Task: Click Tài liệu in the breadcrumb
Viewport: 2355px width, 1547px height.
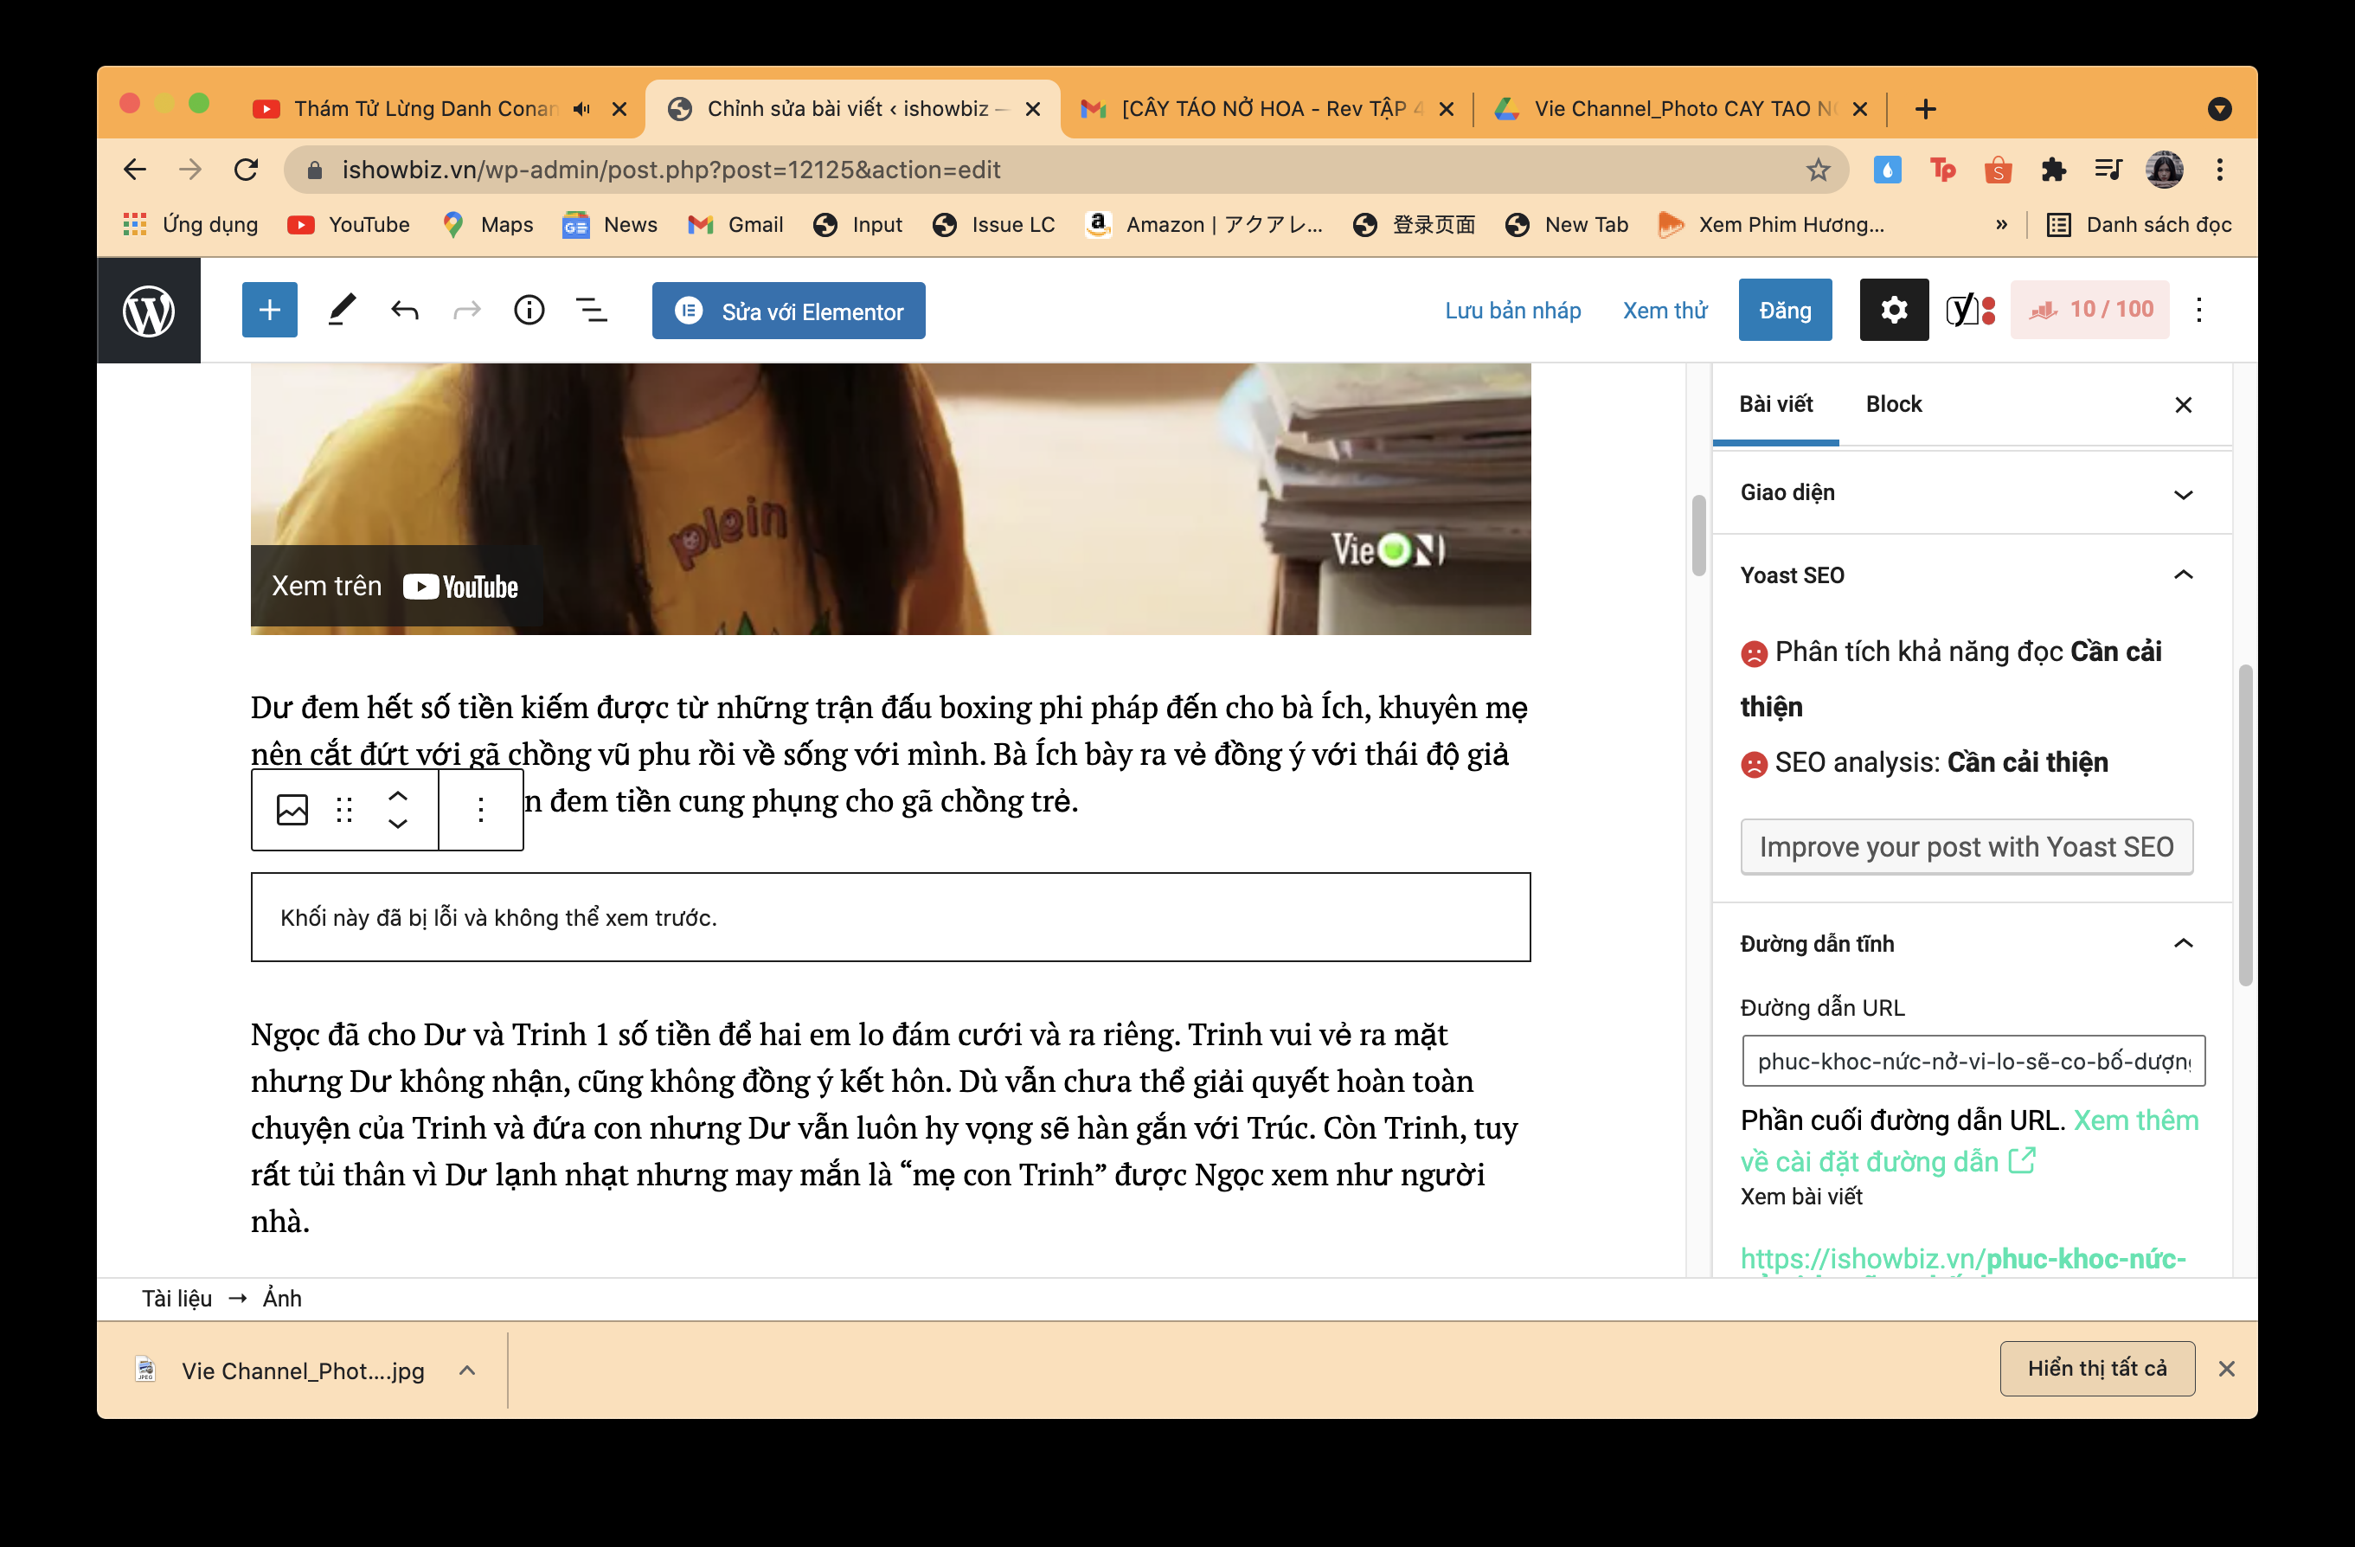Action: pos(176,1299)
